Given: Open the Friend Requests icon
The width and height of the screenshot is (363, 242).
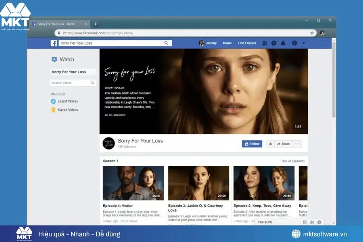Looking at the screenshot, I should click(x=265, y=43).
